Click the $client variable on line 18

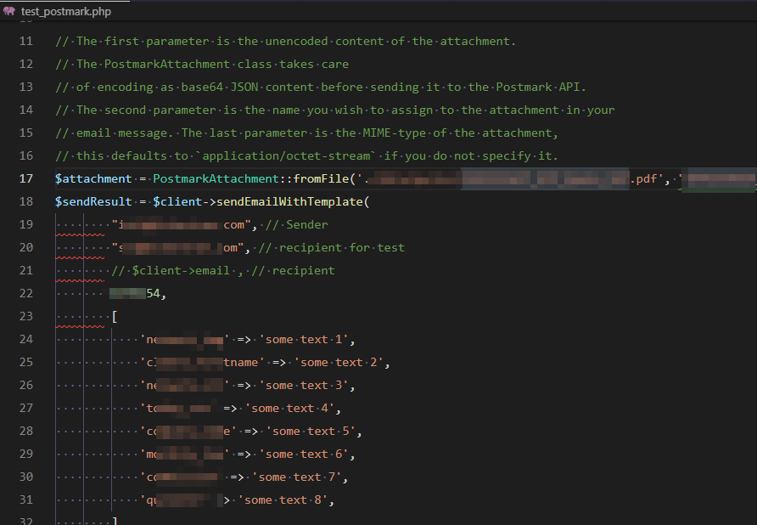pos(177,201)
